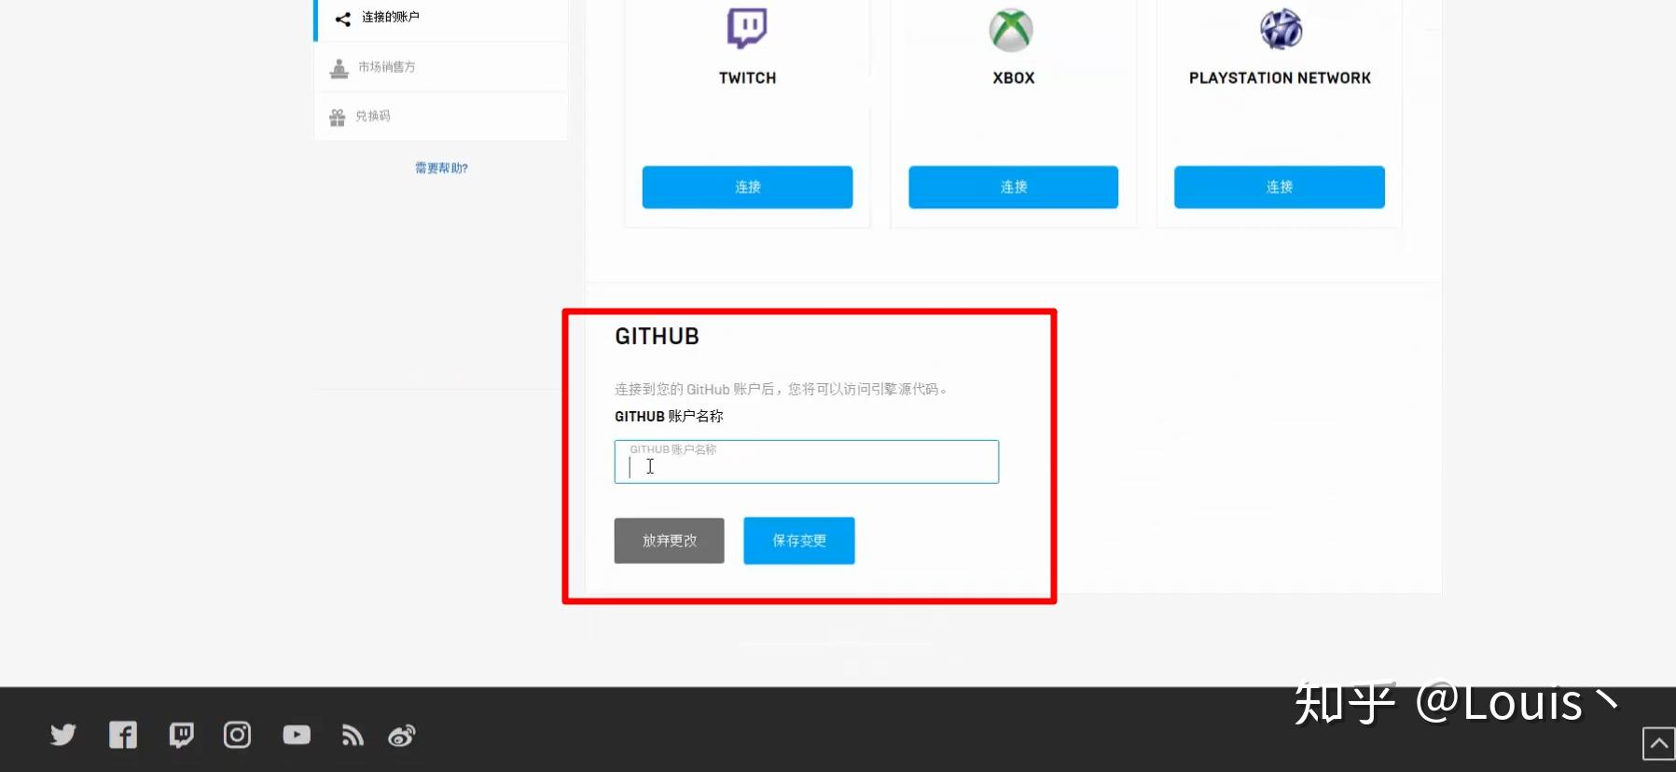Click the gift icon beside 兑换码
This screenshot has height=772, width=1676.
tap(338, 117)
